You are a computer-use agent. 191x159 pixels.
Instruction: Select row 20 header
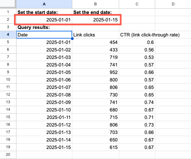coord(8,155)
